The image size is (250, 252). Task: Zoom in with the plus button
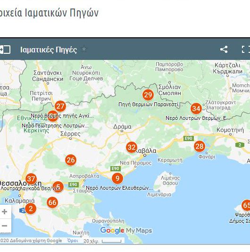(5, 212)
